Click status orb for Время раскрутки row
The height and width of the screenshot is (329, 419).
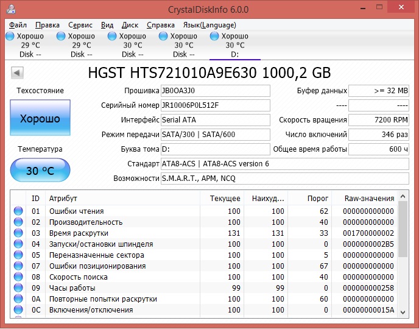coord(18,233)
